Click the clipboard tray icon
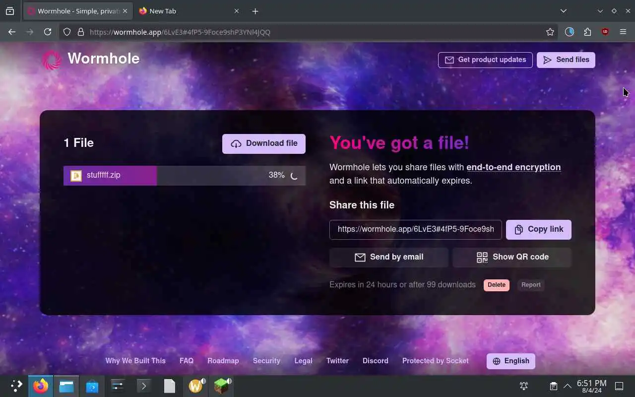 coord(553,386)
